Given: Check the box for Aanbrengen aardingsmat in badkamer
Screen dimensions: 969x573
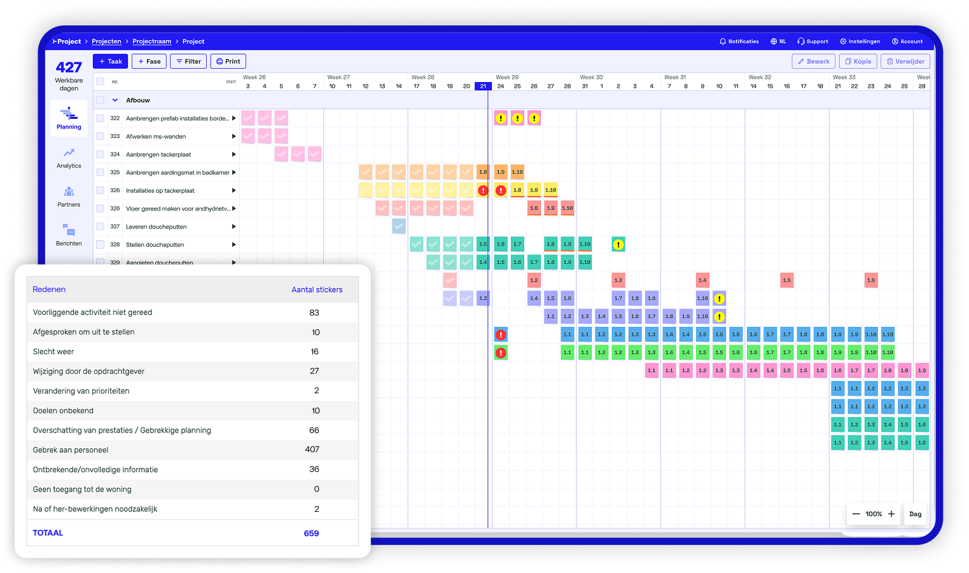Looking at the screenshot, I should [100, 172].
